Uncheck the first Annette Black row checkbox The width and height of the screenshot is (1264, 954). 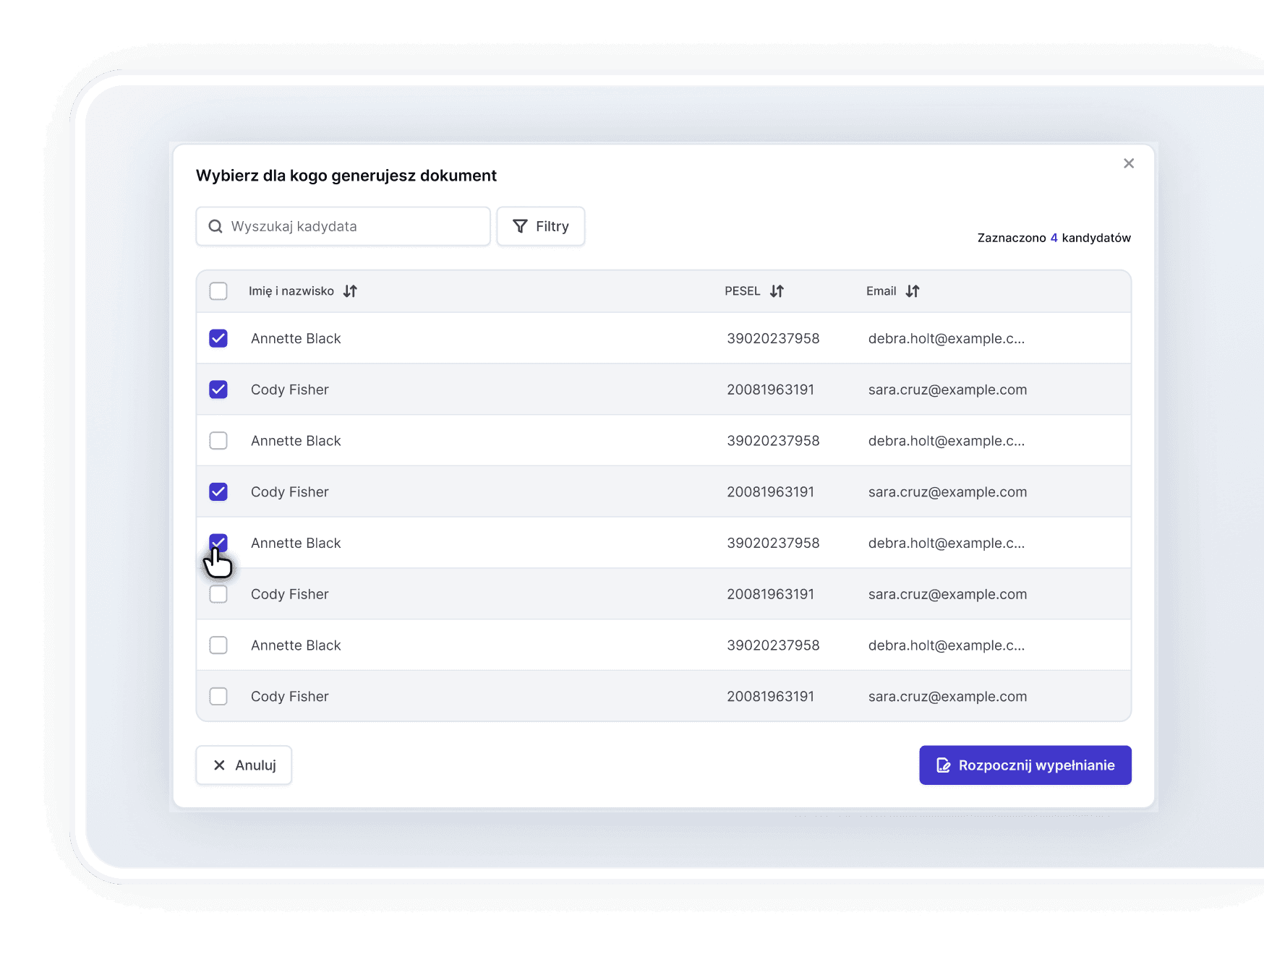pyautogui.click(x=218, y=338)
